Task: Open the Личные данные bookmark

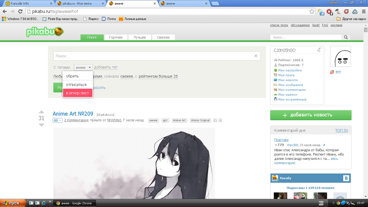Action: coord(132,19)
